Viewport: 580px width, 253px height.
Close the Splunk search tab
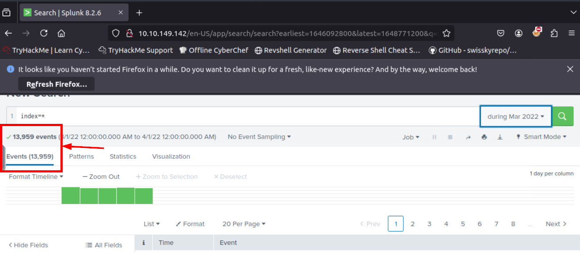click(x=120, y=13)
